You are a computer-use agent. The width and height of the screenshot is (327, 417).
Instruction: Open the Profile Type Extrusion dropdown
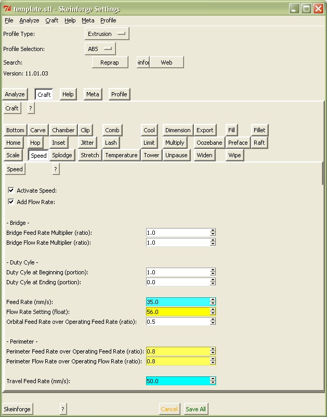coord(107,34)
